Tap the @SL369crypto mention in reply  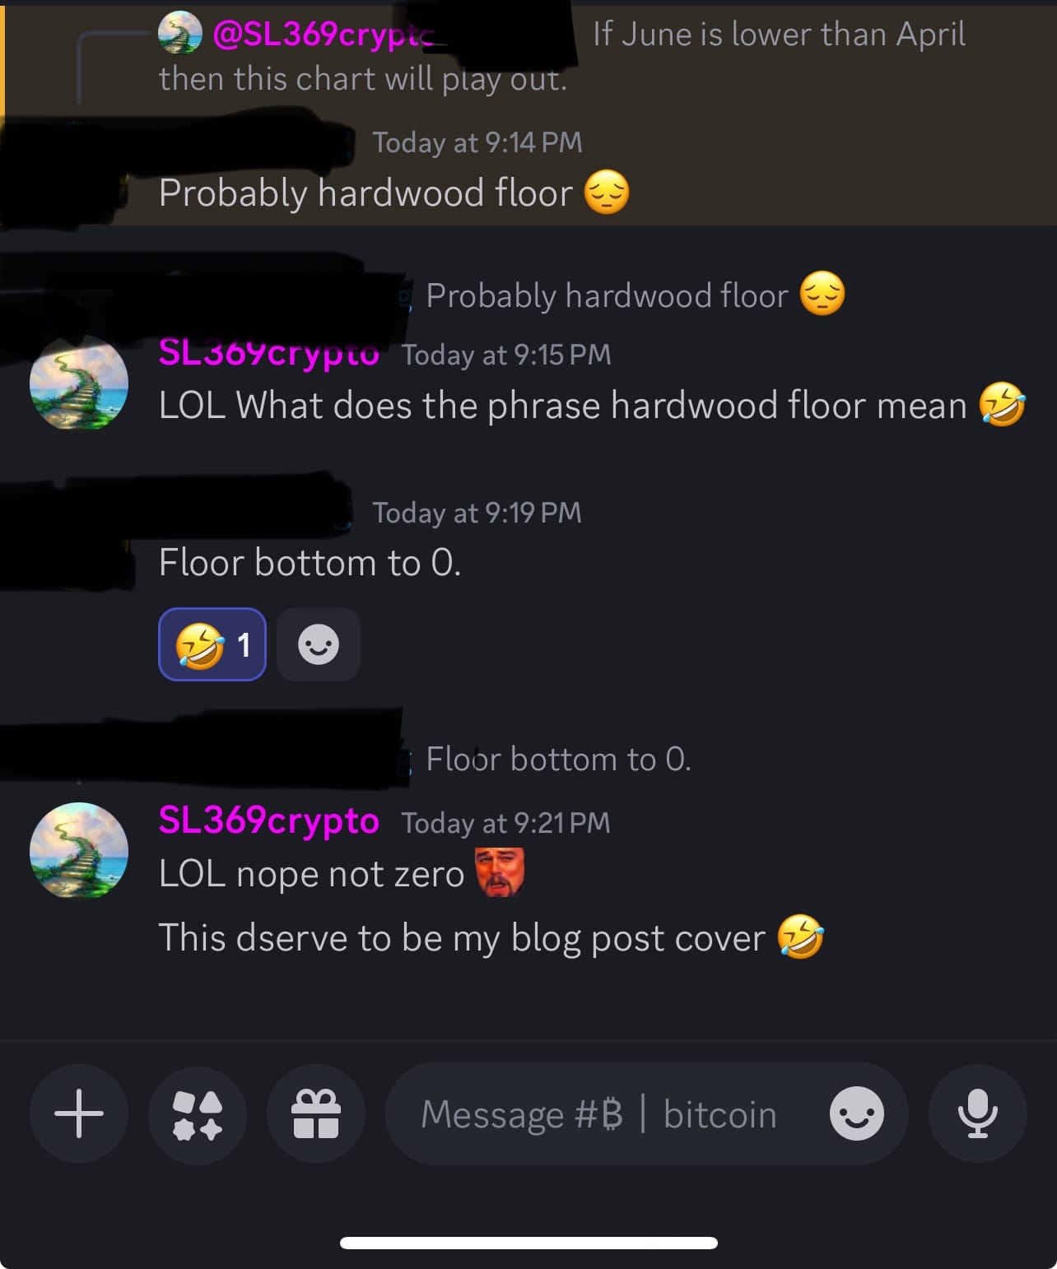324,34
